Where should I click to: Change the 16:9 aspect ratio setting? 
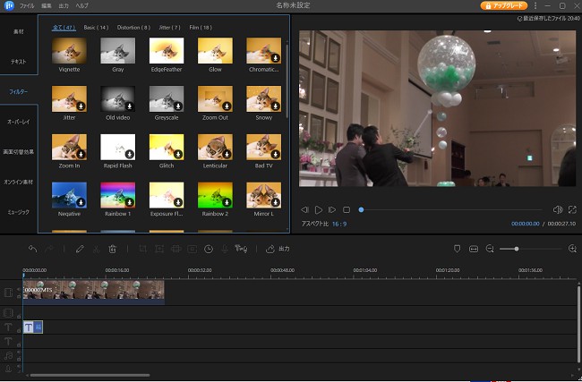tap(339, 224)
